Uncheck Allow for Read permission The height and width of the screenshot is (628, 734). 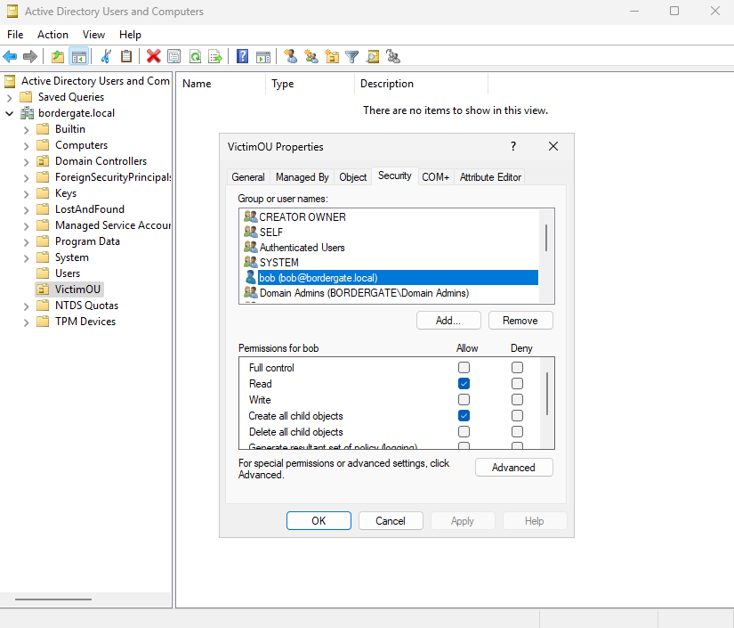click(x=464, y=384)
